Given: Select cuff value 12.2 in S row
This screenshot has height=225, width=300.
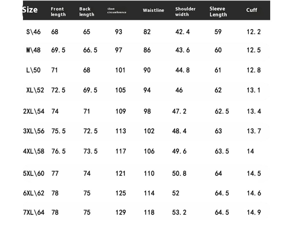Looking at the screenshot, I should click(254, 32).
